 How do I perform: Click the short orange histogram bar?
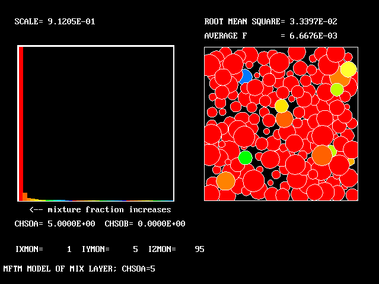25,196
